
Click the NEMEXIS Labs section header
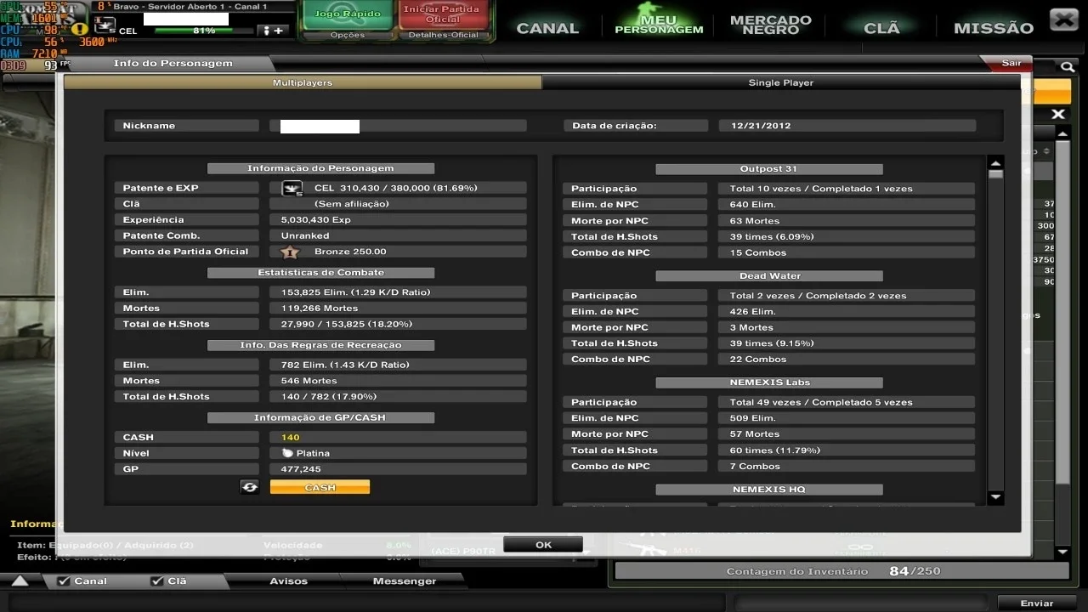768,382
